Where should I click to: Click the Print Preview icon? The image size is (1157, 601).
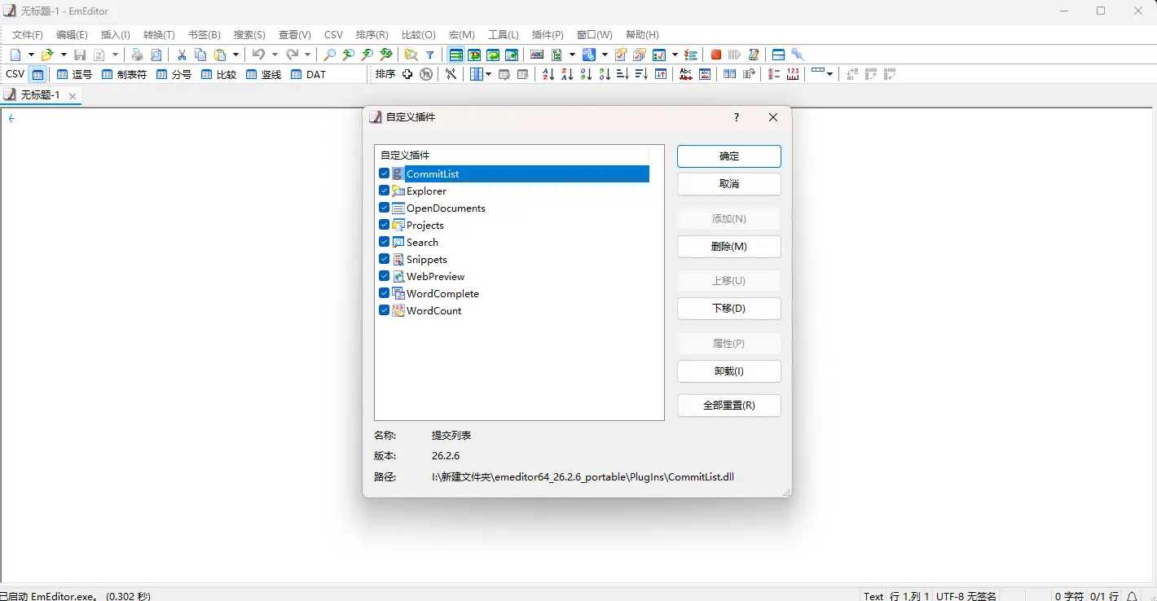[156, 55]
